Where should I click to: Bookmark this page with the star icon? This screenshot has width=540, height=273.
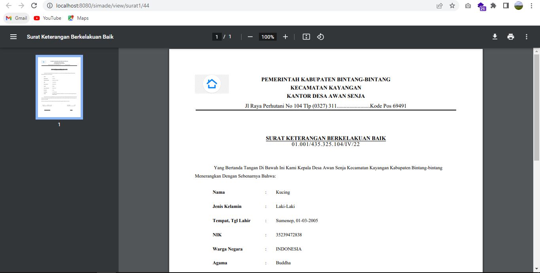tap(452, 6)
